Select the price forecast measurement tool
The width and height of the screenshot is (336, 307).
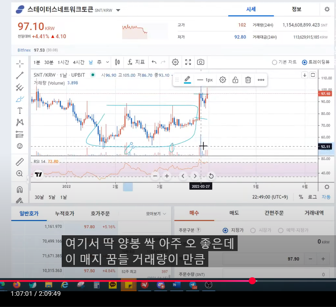click(20, 134)
